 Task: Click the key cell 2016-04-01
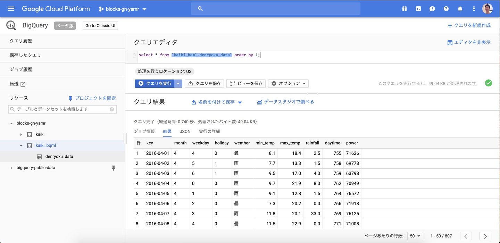tap(158, 153)
